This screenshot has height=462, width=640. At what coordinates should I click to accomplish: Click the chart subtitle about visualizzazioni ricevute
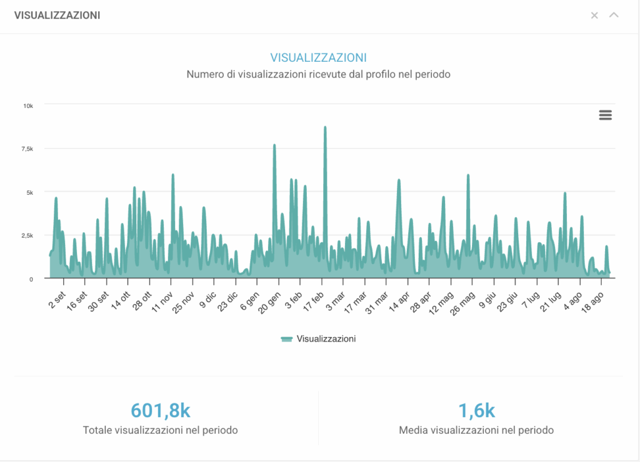click(x=318, y=75)
